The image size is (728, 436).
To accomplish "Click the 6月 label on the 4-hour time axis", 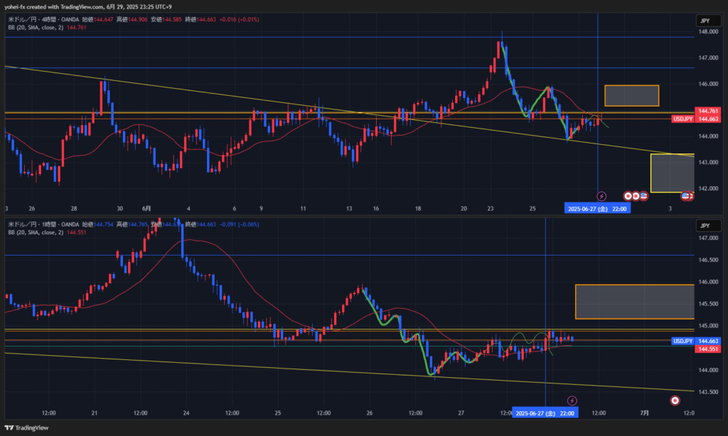I will (146, 209).
